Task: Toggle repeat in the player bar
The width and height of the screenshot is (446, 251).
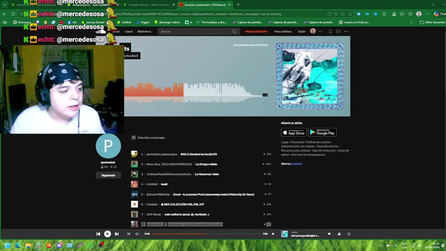Action: tap(137, 234)
